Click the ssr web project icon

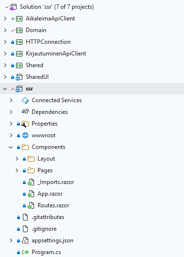19,89
